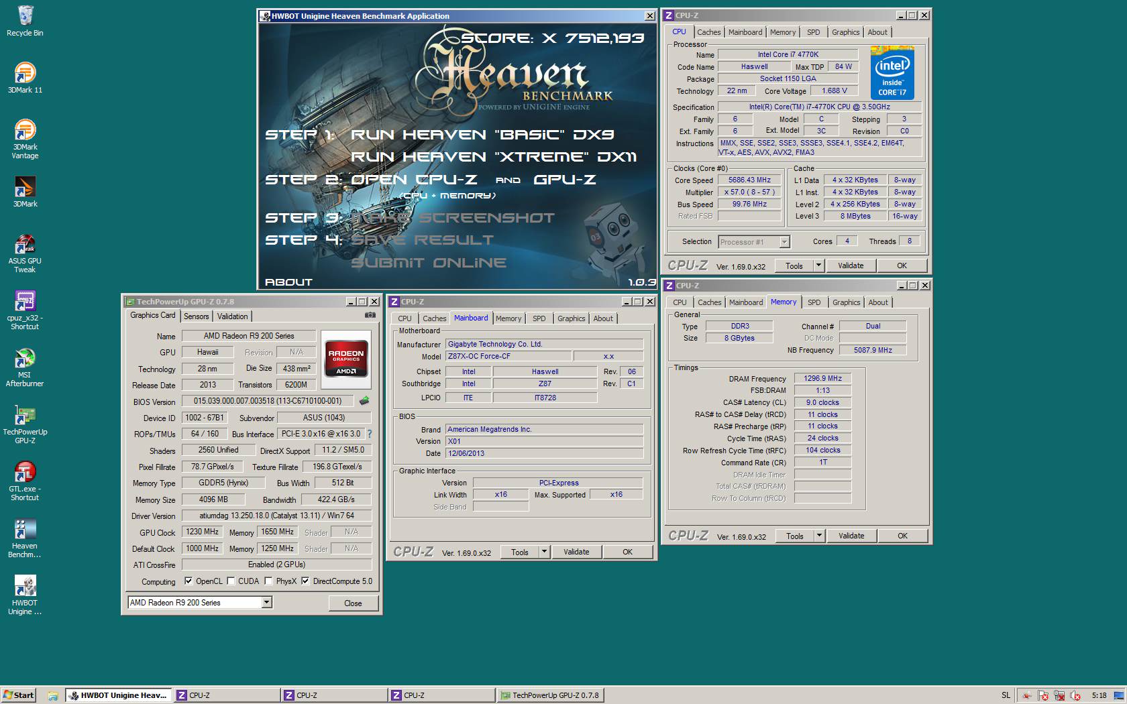Click Validate in CPU-Z CPU window

[x=851, y=266]
